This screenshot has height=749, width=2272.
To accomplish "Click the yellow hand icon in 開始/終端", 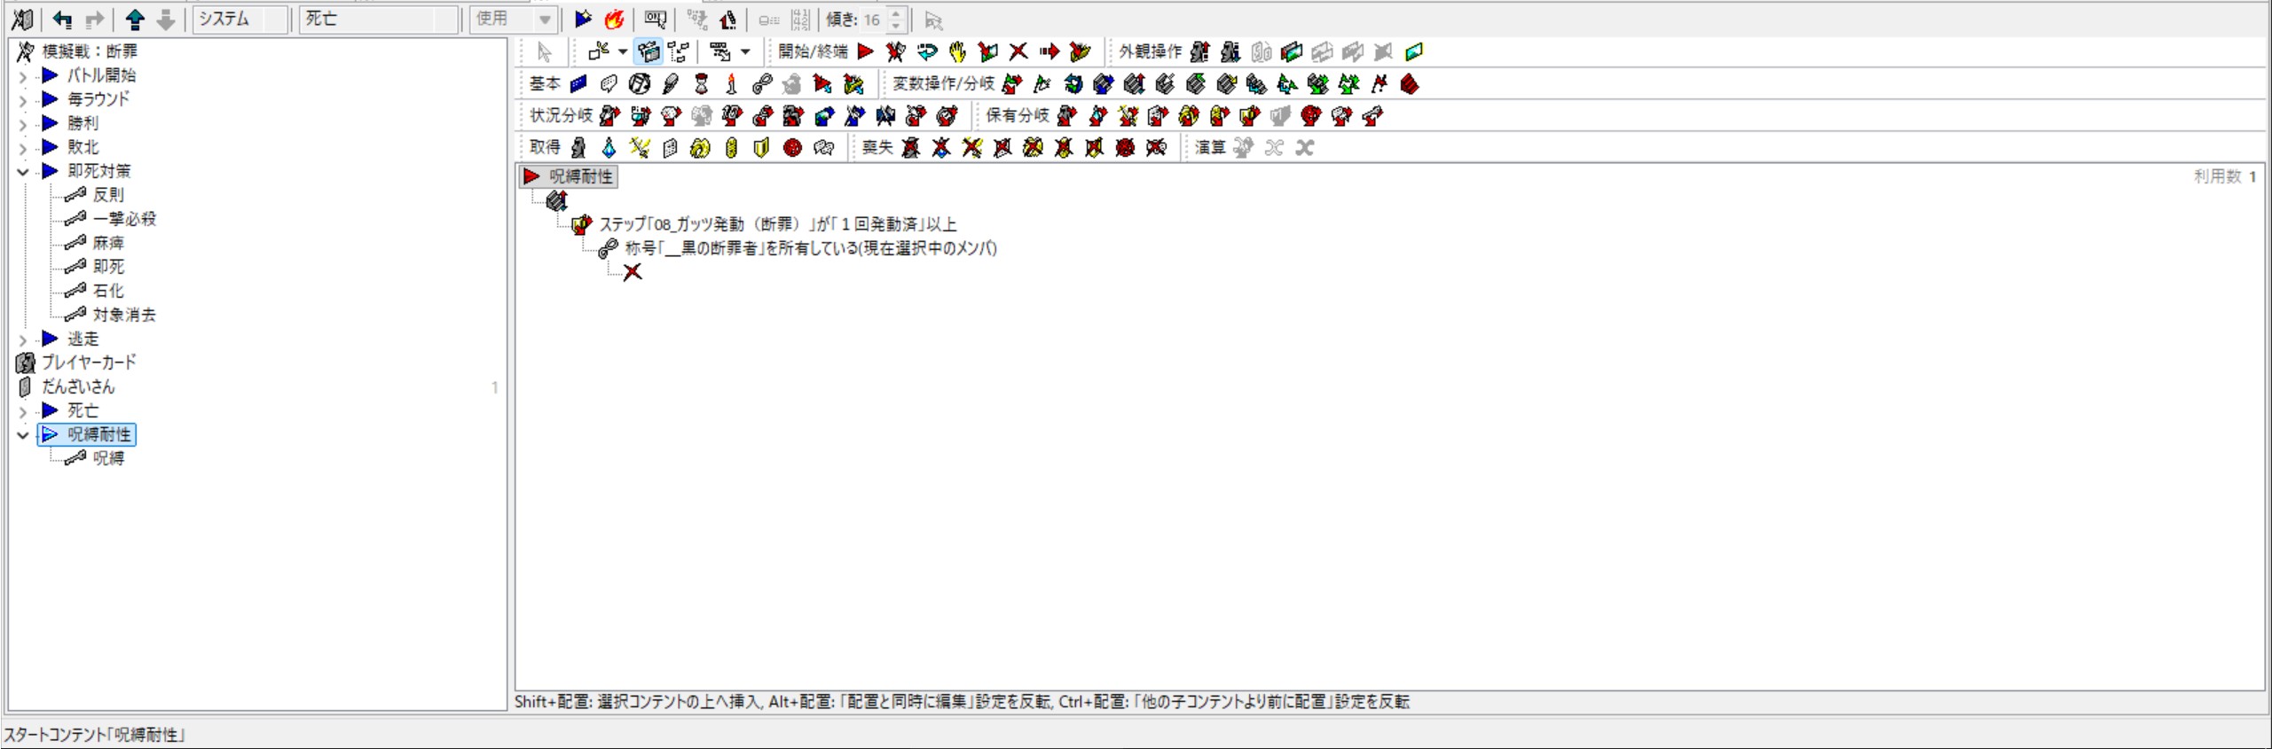I will (957, 52).
